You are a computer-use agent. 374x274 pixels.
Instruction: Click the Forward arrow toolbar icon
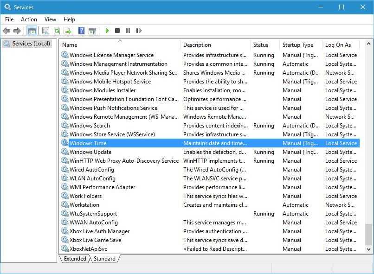click(x=17, y=31)
